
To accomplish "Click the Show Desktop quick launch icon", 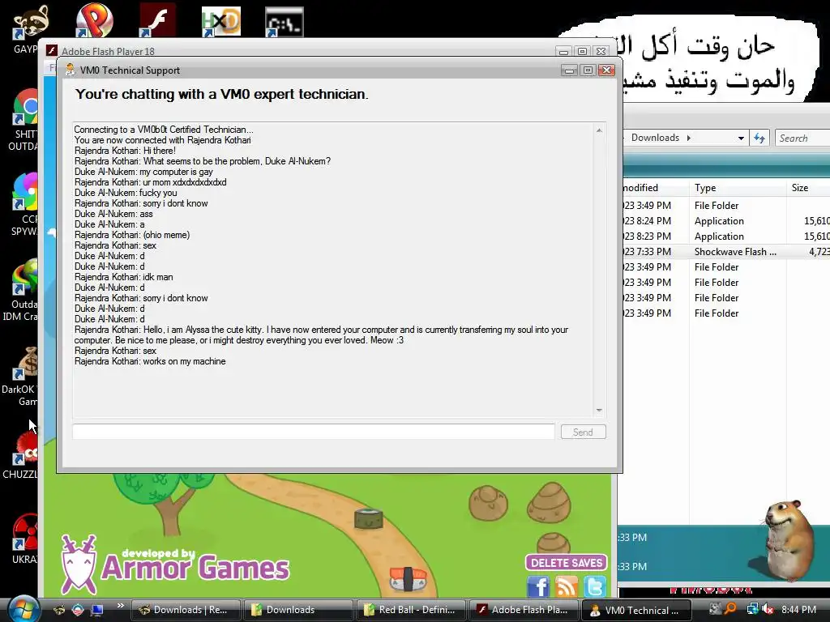I will click(x=97, y=610).
